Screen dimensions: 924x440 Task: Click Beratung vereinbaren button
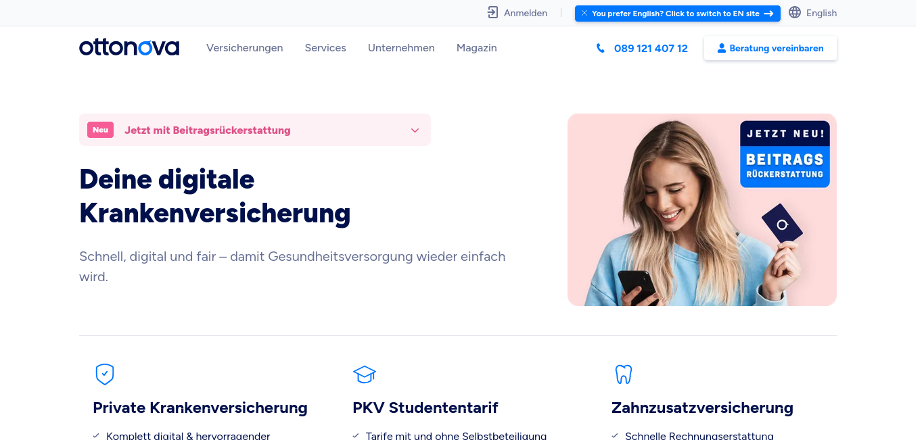(770, 48)
